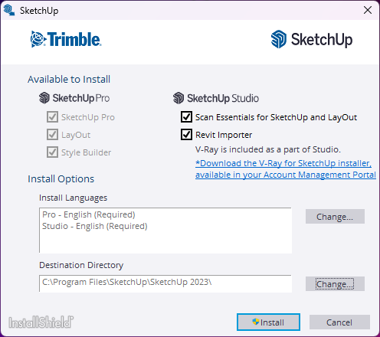The height and width of the screenshot is (337, 380).
Task: Toggle the SketchUp Pro checkbox
Action: [x=52, y=117]
